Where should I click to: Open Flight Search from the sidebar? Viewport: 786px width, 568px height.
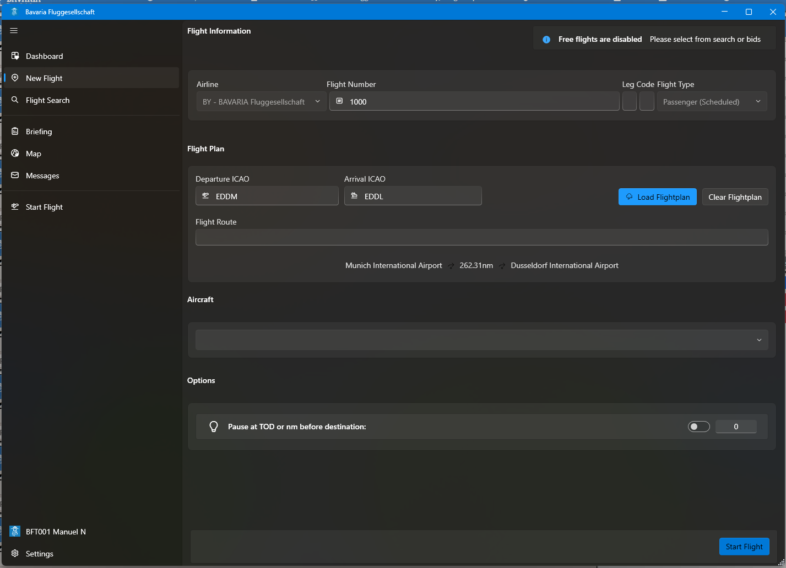pos(91,100)
